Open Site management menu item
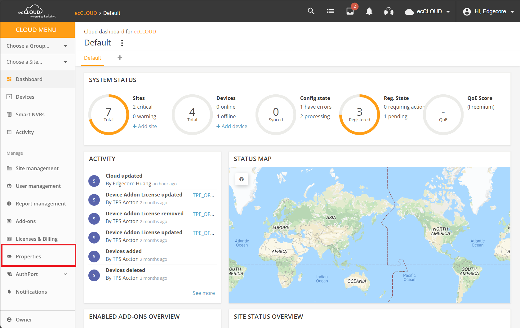 38,168
